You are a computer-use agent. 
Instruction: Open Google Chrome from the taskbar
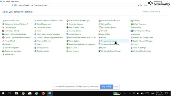[x=23, y=93]
